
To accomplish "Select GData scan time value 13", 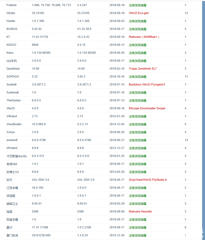I will point(186,13).
